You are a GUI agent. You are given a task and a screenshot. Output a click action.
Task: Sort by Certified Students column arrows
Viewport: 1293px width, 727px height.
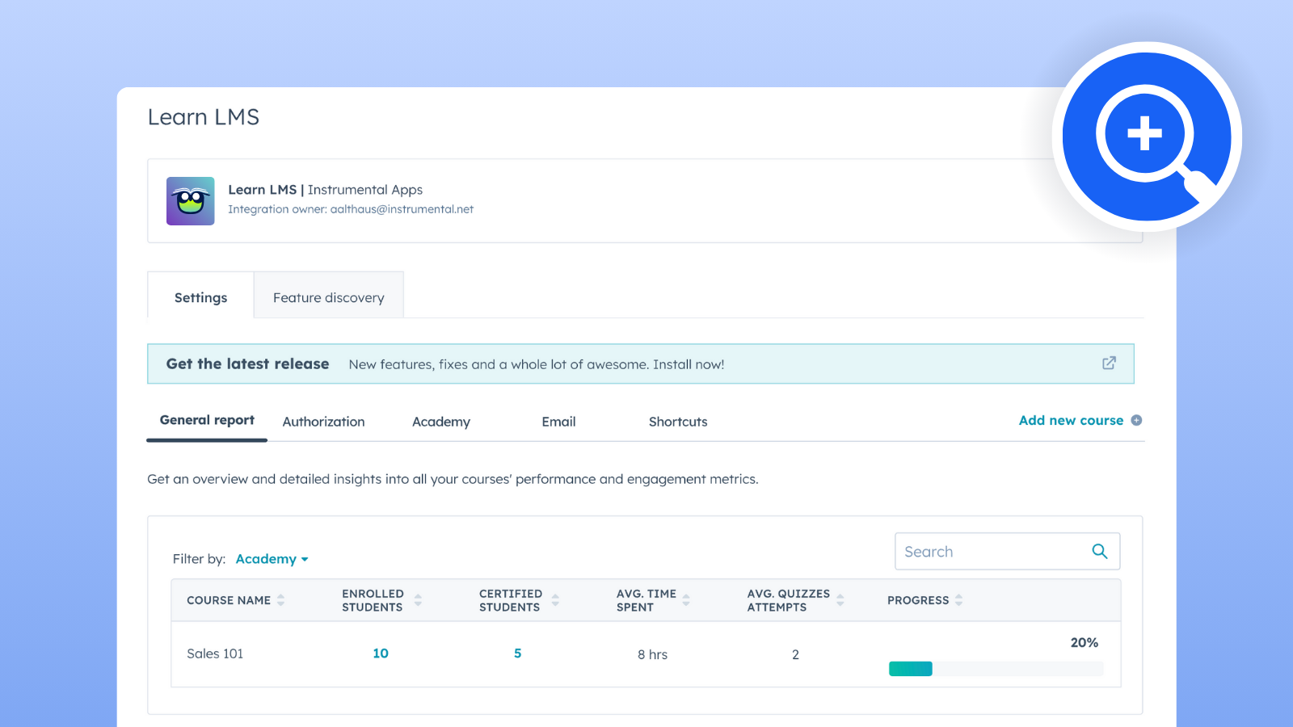pyautogui.click(x=555, y=600)
